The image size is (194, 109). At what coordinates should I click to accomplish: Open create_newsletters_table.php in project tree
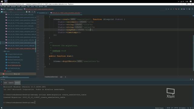[20, 48]
